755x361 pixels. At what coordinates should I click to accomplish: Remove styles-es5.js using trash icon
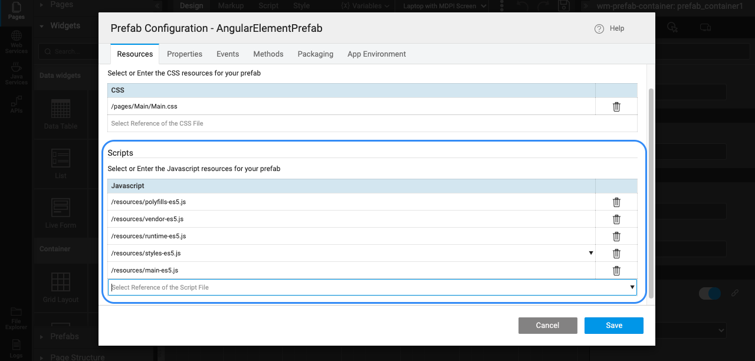coord(616,254)
